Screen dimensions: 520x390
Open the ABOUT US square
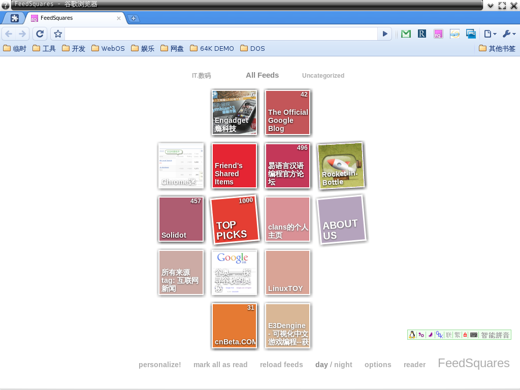(341, 219)
